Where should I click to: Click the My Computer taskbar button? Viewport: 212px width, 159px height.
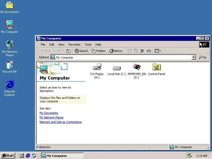tap(62, 156)
